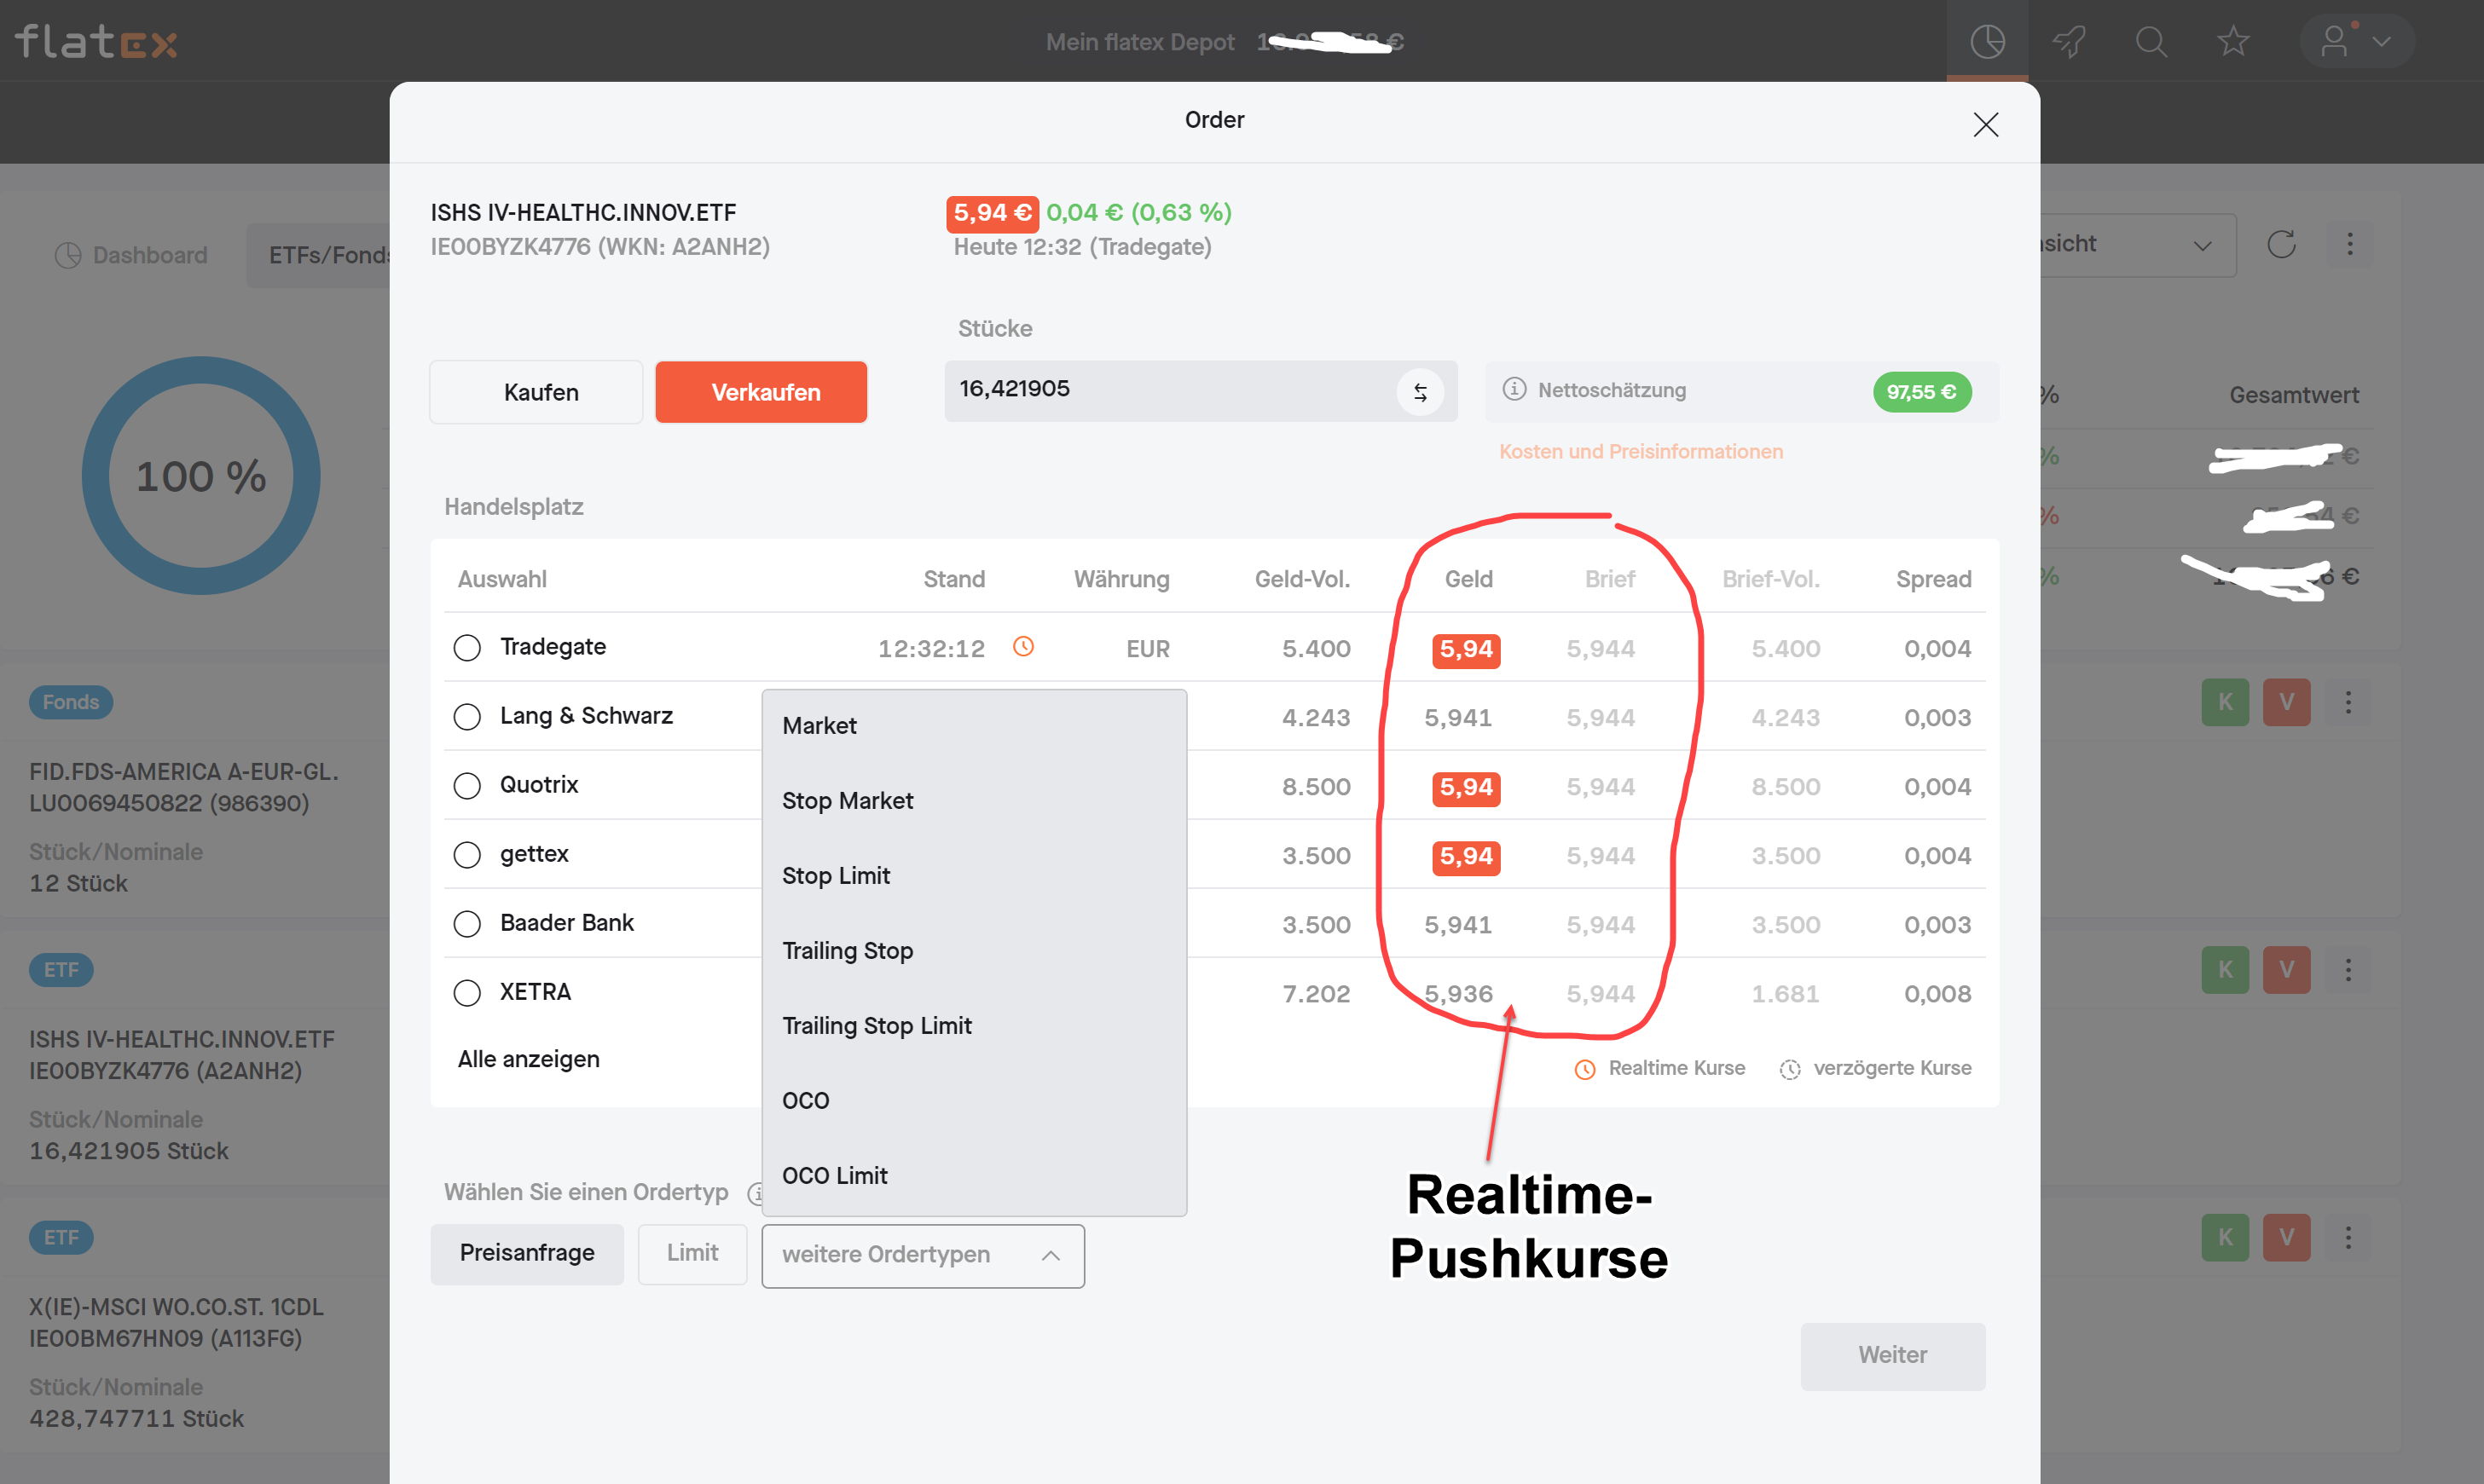
Task: Click the swap units icon in Stücke field
Action: (1420, 392)
